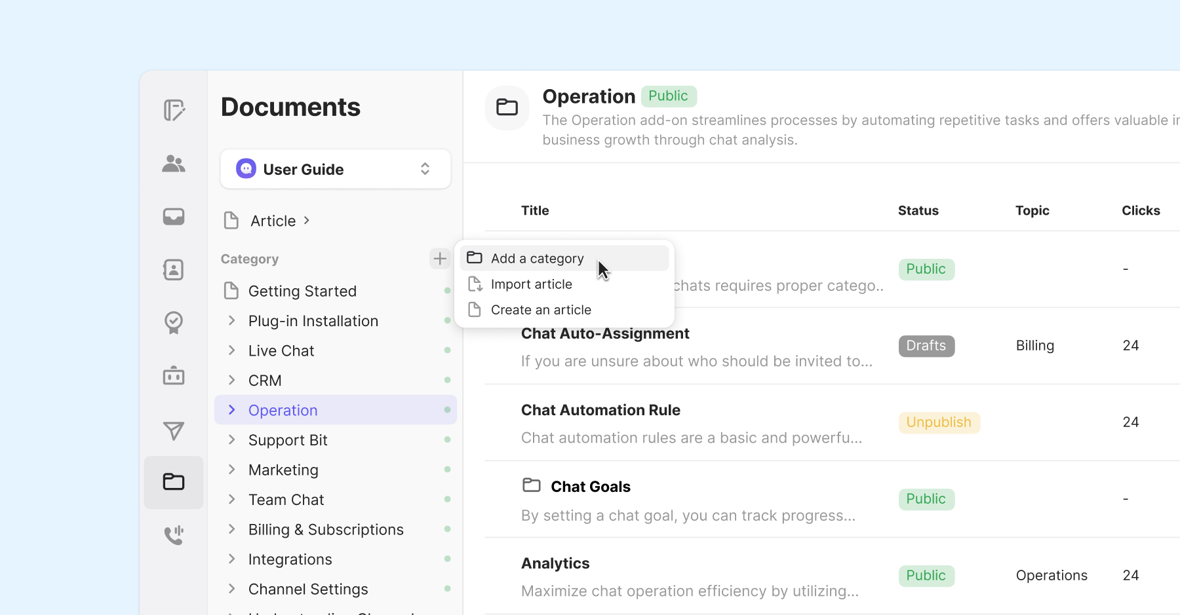Click the Unpublish status badge
Screen dimensions: 1180x615
pos(939,422)
